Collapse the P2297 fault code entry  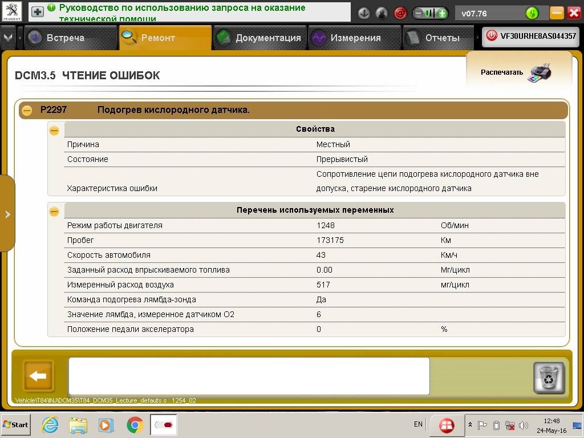(27, 110)
